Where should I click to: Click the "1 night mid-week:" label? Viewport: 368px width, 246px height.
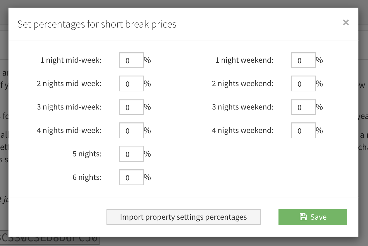[x=71, y=60]
